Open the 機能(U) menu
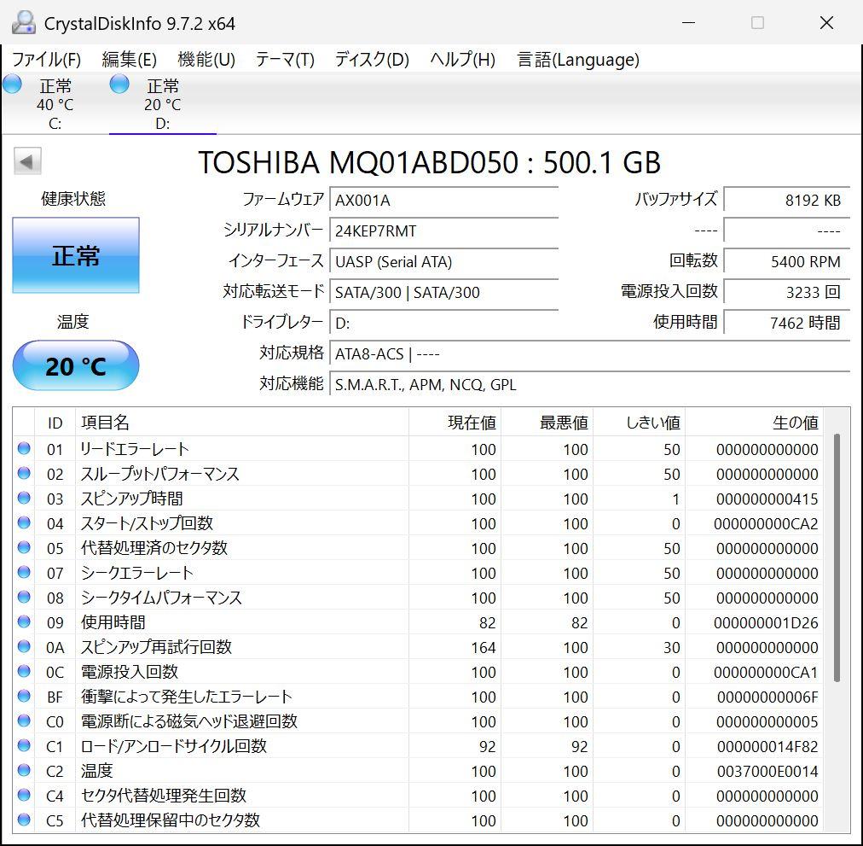Viewport: 863px width, 846px height. click(x=206, y=60)
